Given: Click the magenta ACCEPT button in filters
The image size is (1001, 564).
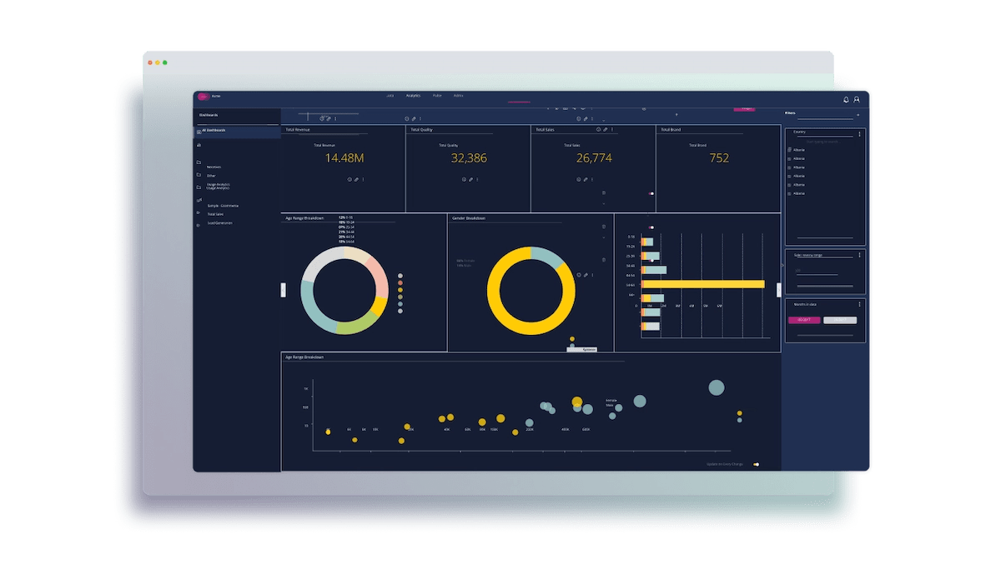Looking at the screenshot, I should coord(804,320).
